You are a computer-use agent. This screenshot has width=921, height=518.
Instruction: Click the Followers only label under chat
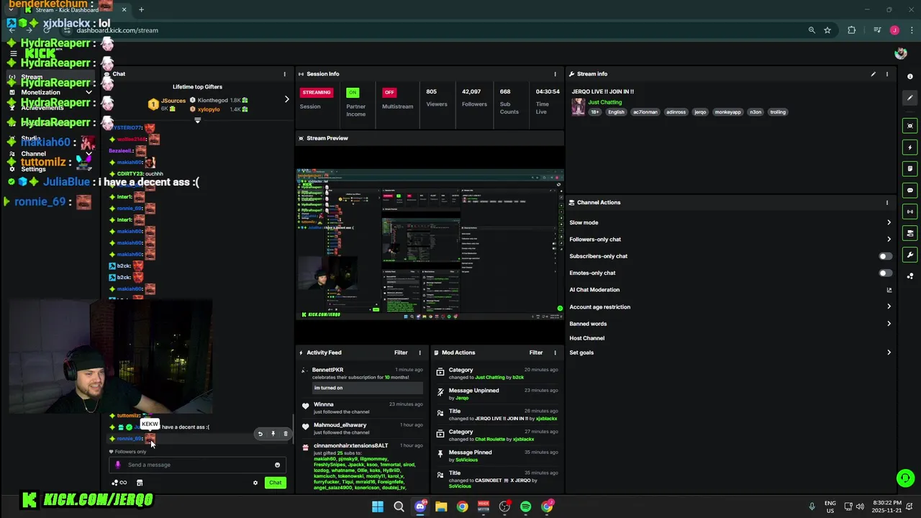tap(130, 452)
